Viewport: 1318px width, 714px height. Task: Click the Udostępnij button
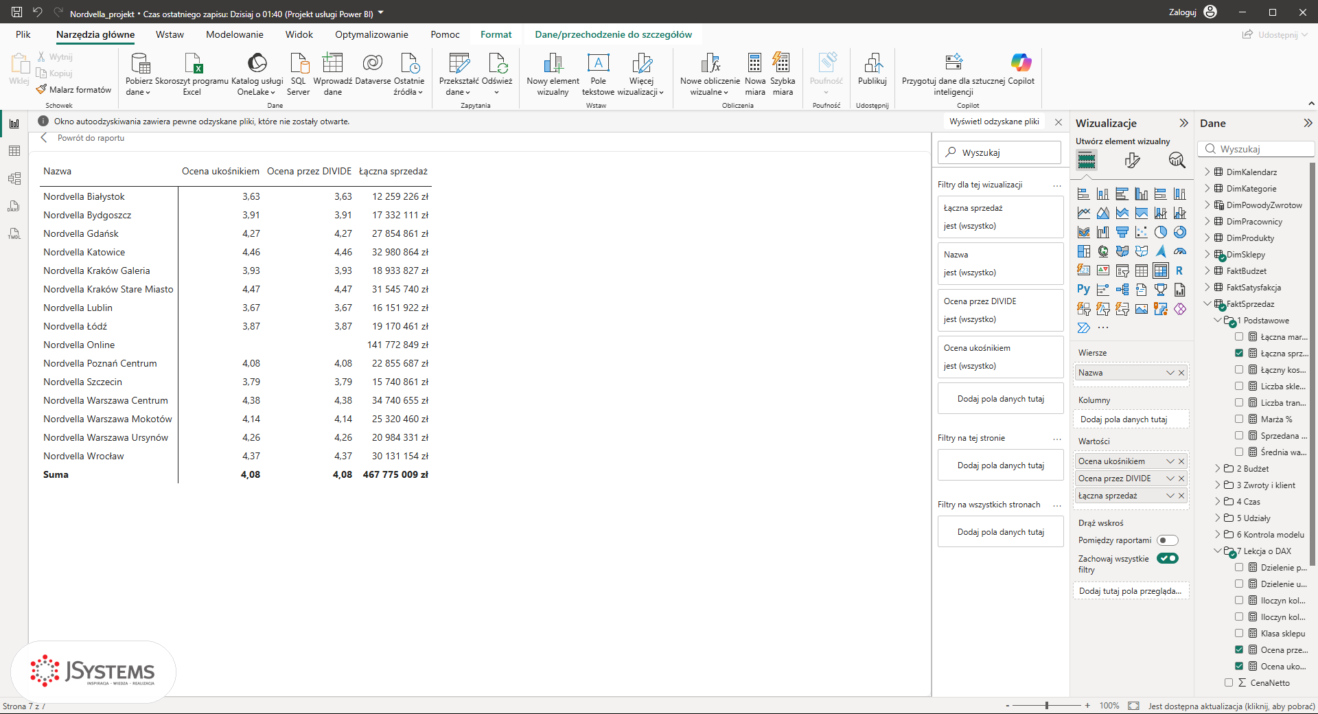pos(1275,34)
